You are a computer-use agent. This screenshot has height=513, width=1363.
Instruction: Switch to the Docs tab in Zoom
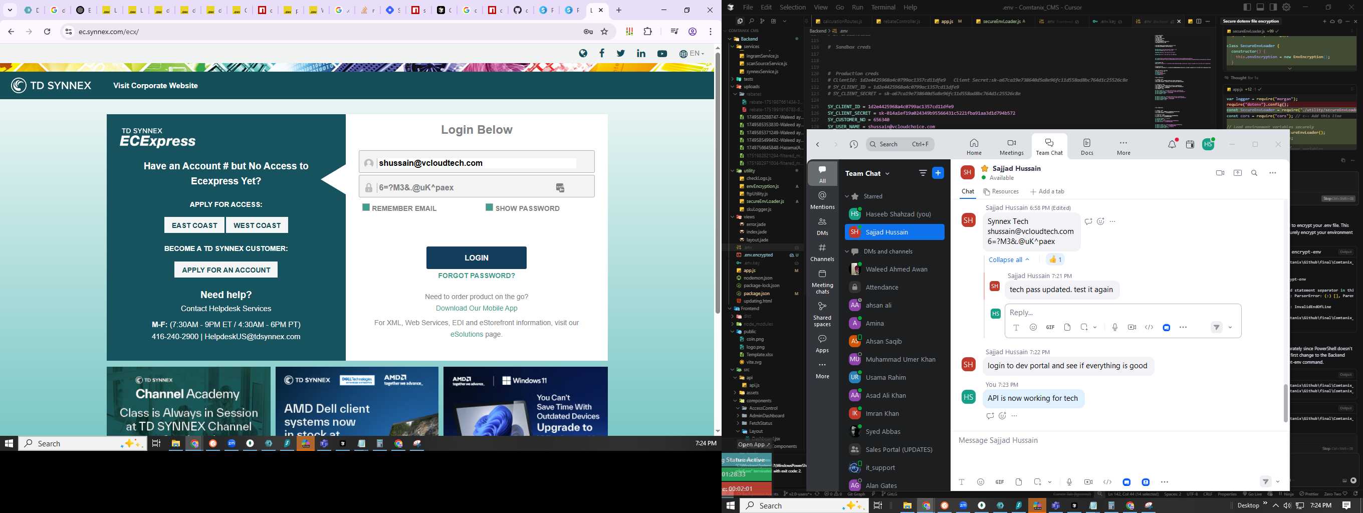tap(1087, 146)
